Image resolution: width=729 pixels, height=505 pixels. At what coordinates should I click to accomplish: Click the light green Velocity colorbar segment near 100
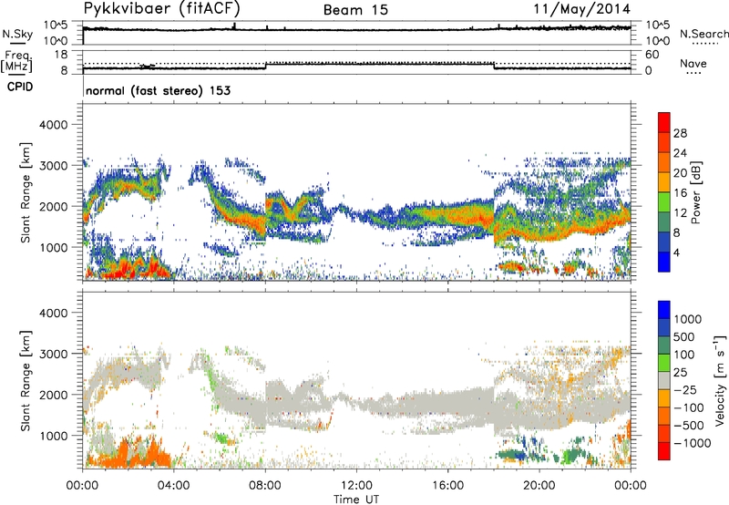664,363
